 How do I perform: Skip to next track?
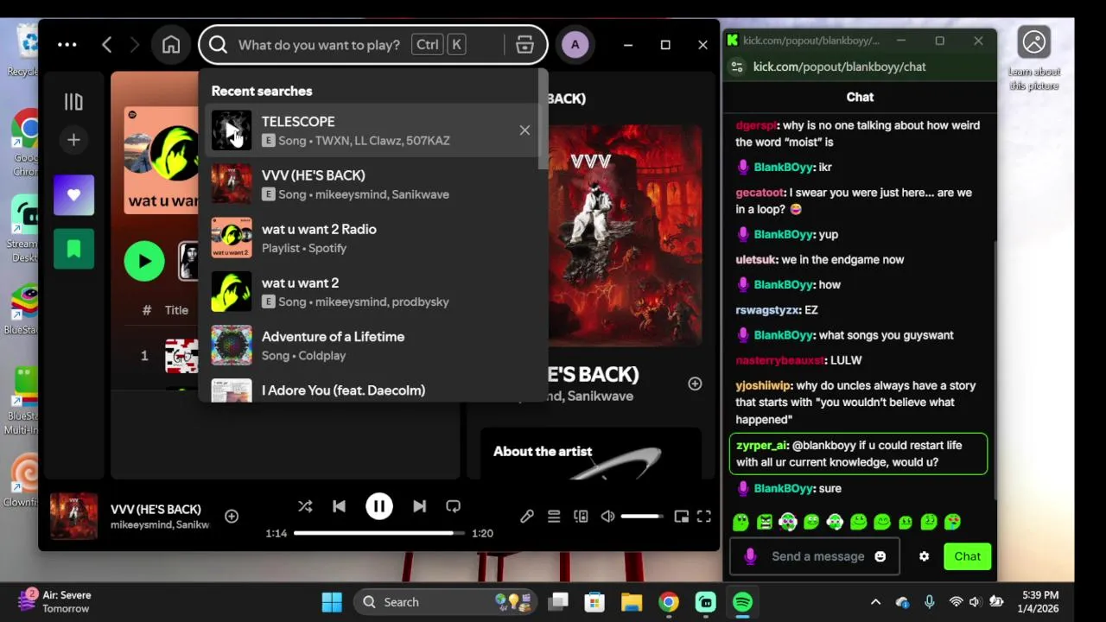pos(419,506)
